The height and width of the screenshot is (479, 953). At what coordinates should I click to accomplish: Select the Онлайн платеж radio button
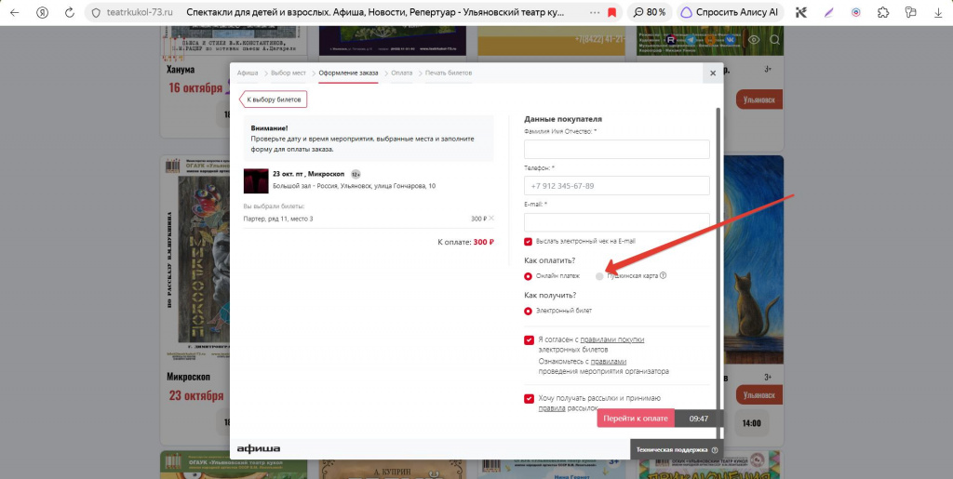pos(529,276)
